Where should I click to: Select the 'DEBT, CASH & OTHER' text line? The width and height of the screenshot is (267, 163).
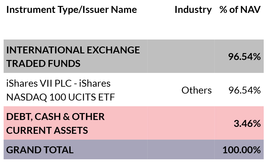coord(55,117)
